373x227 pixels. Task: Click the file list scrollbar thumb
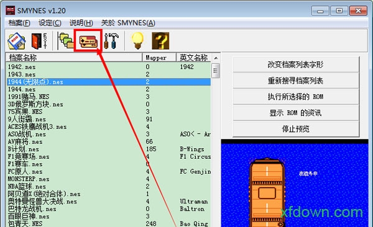pos(216,71)
